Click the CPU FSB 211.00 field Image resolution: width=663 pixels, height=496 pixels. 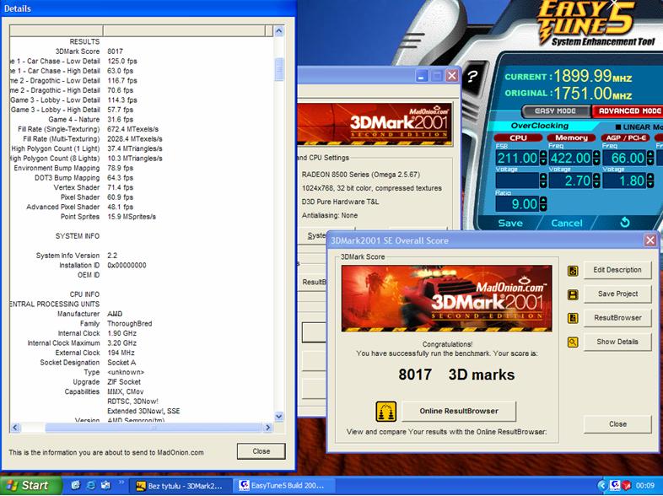517,158
